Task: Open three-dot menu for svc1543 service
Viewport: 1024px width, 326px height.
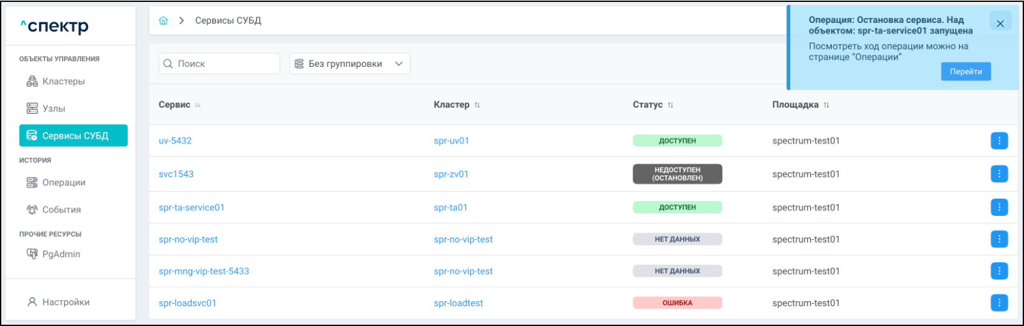Action: point(999,174)
